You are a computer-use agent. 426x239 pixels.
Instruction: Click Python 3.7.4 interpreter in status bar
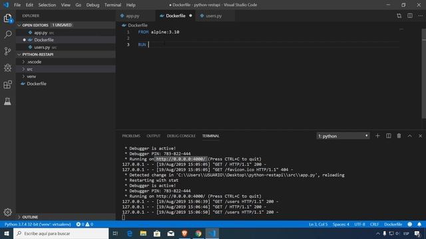[38, 224]
